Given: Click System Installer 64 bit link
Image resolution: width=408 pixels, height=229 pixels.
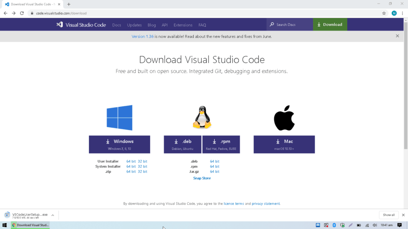Looking at the screenshot, I should click(131, 167).
